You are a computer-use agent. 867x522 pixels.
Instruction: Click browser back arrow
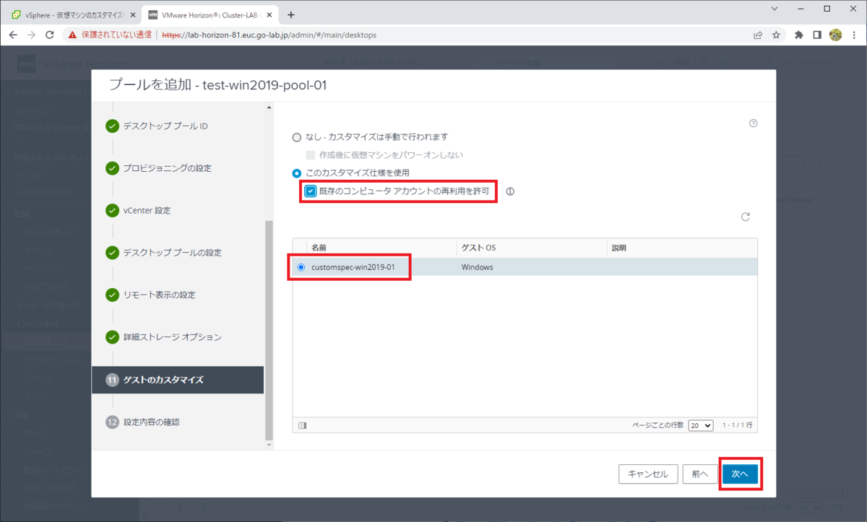point(13,35)
